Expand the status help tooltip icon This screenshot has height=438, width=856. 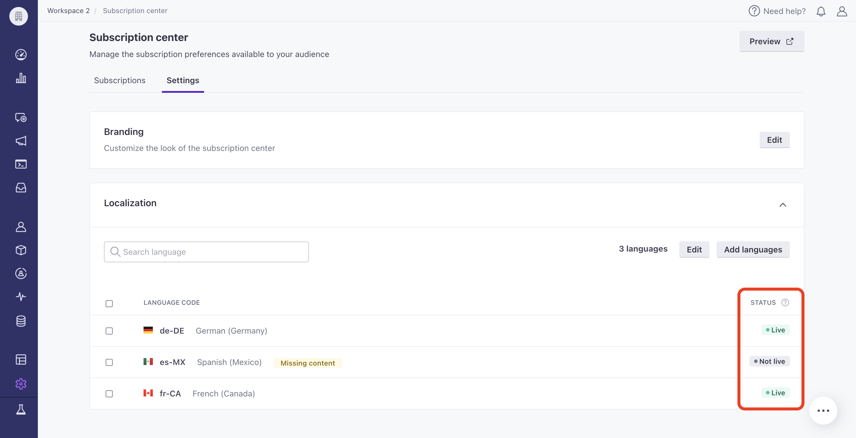tap(785, 302)
